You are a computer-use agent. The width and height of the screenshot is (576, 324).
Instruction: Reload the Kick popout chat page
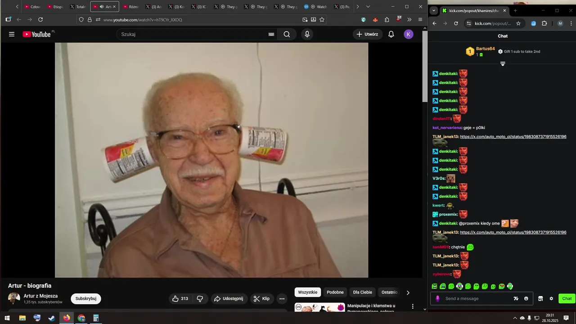click(456, 23)
